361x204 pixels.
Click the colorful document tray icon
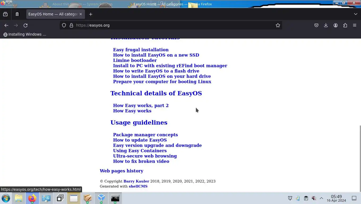click(x=298, y=198)
